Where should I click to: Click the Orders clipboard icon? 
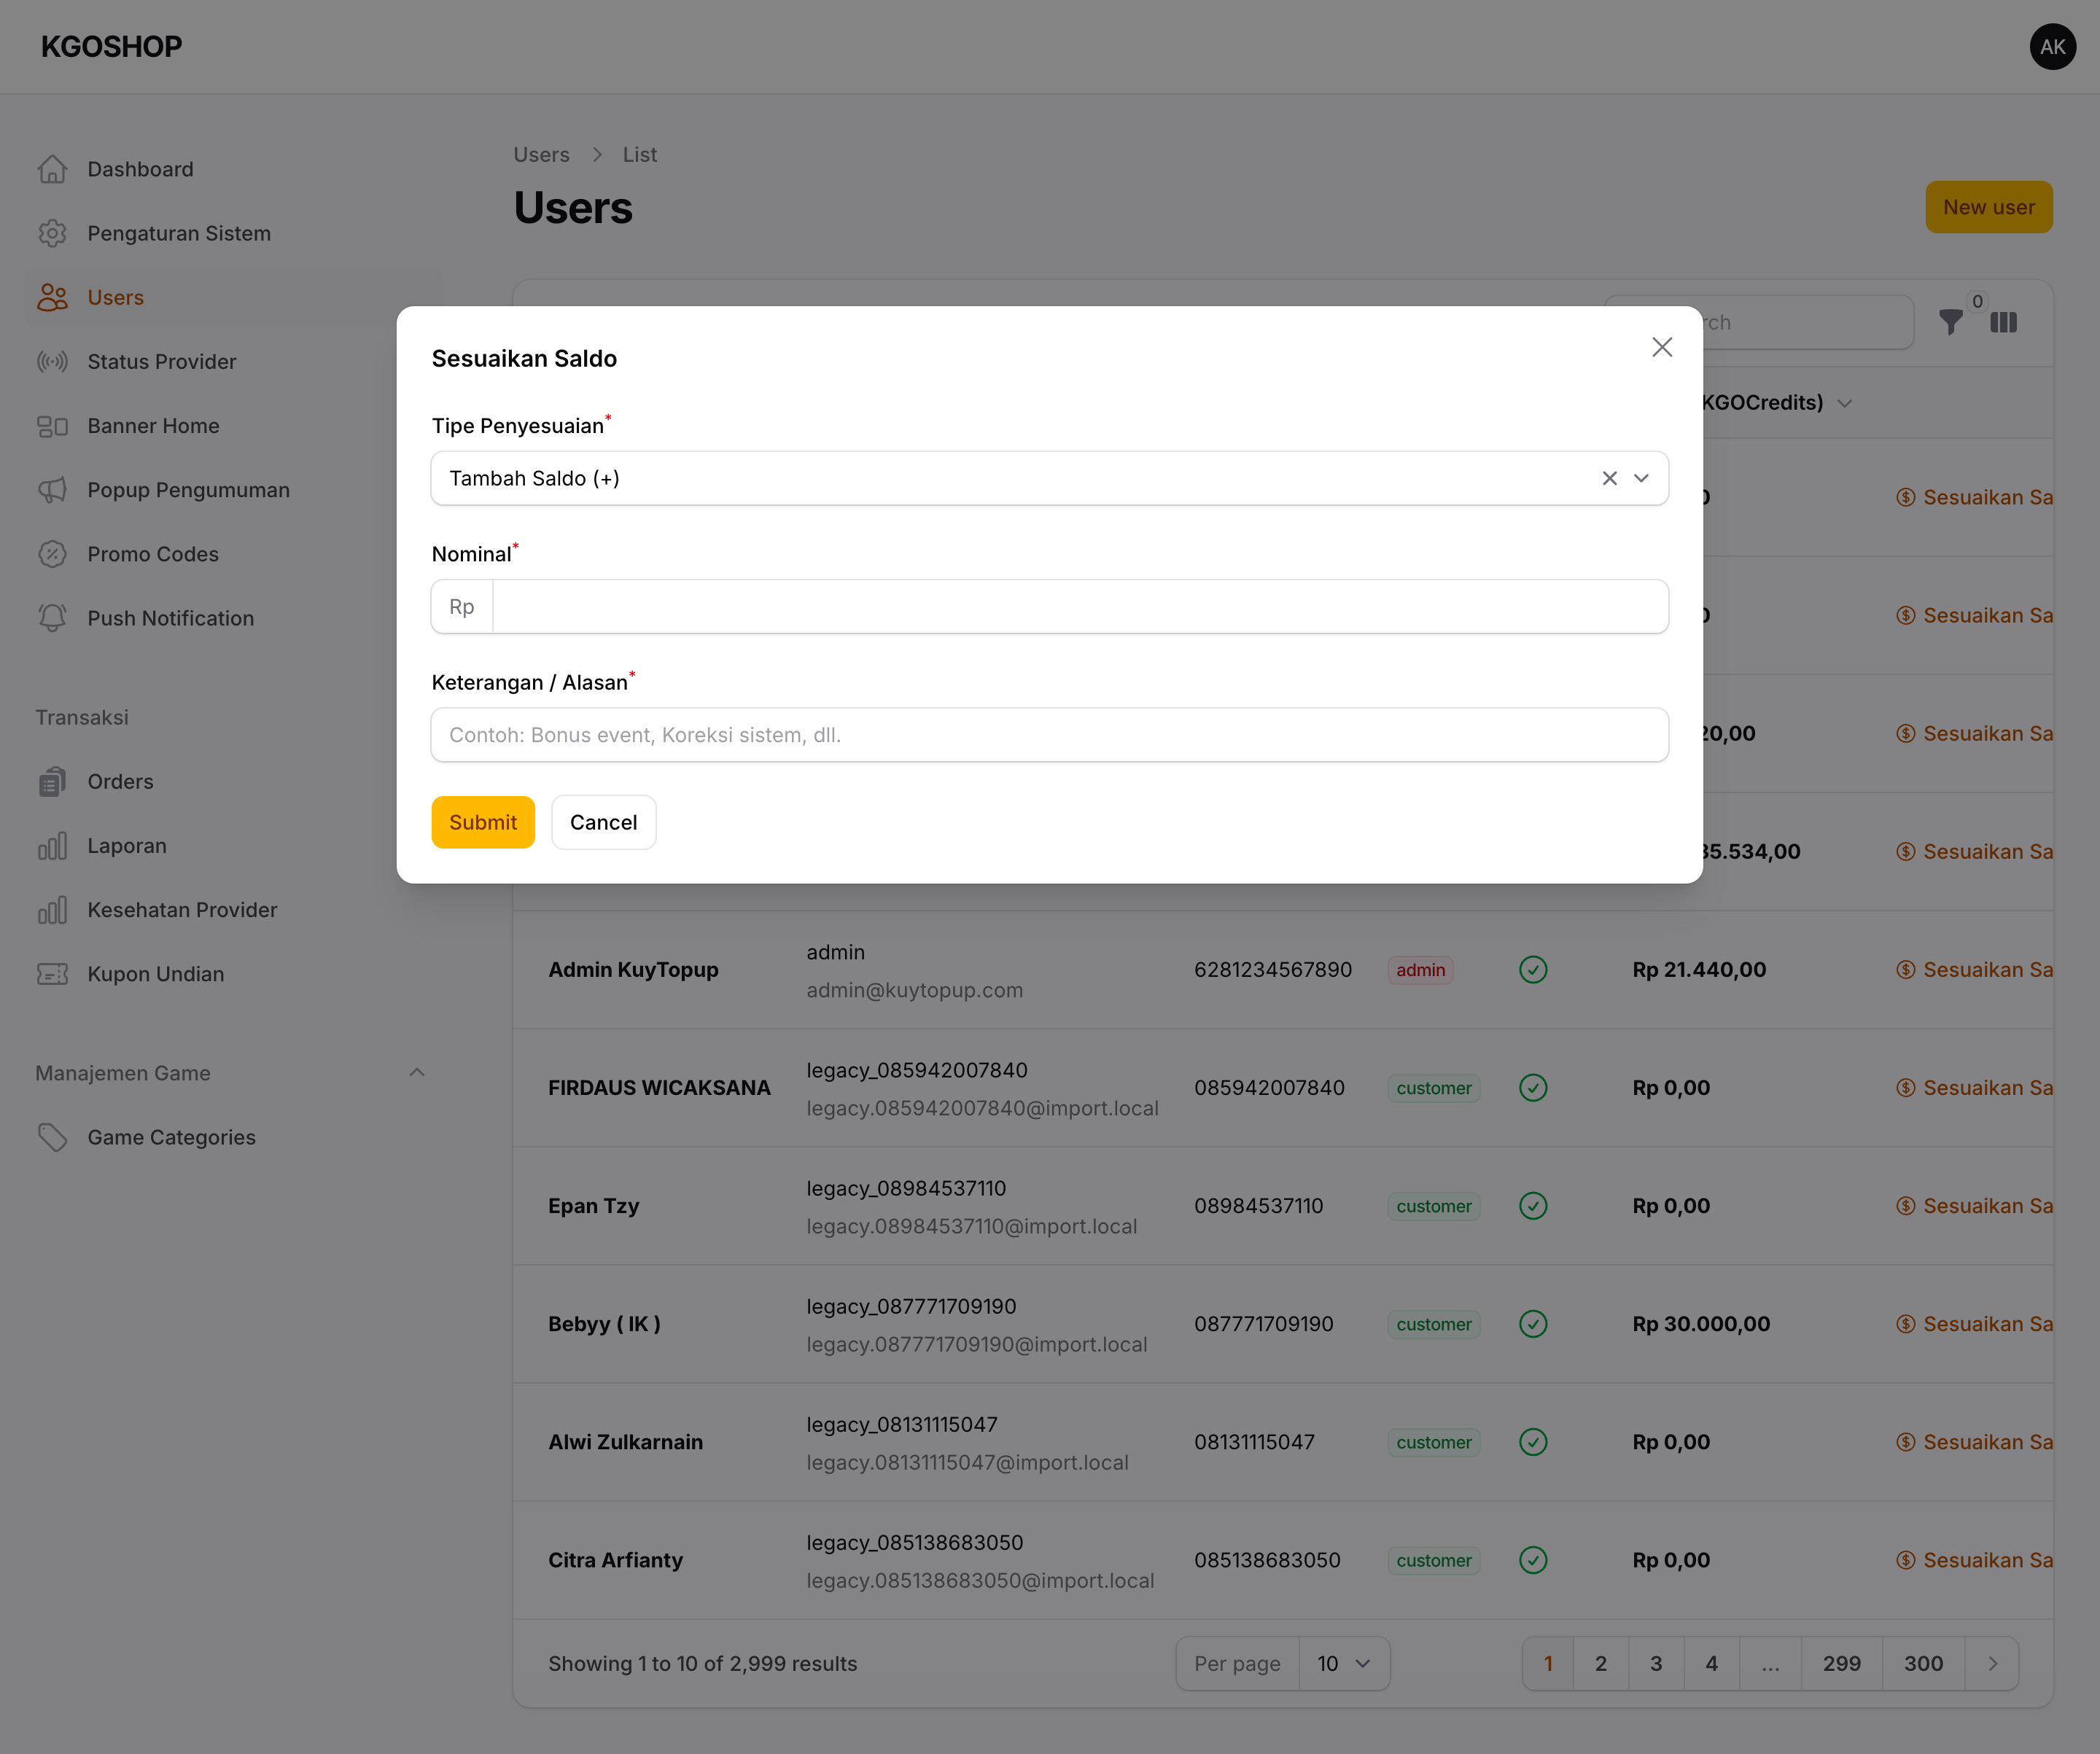click(52, 782)
